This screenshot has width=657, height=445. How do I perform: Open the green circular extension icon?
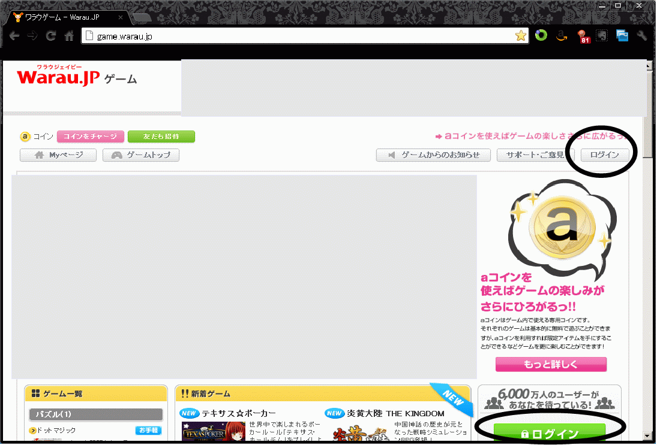click(541, 35)
